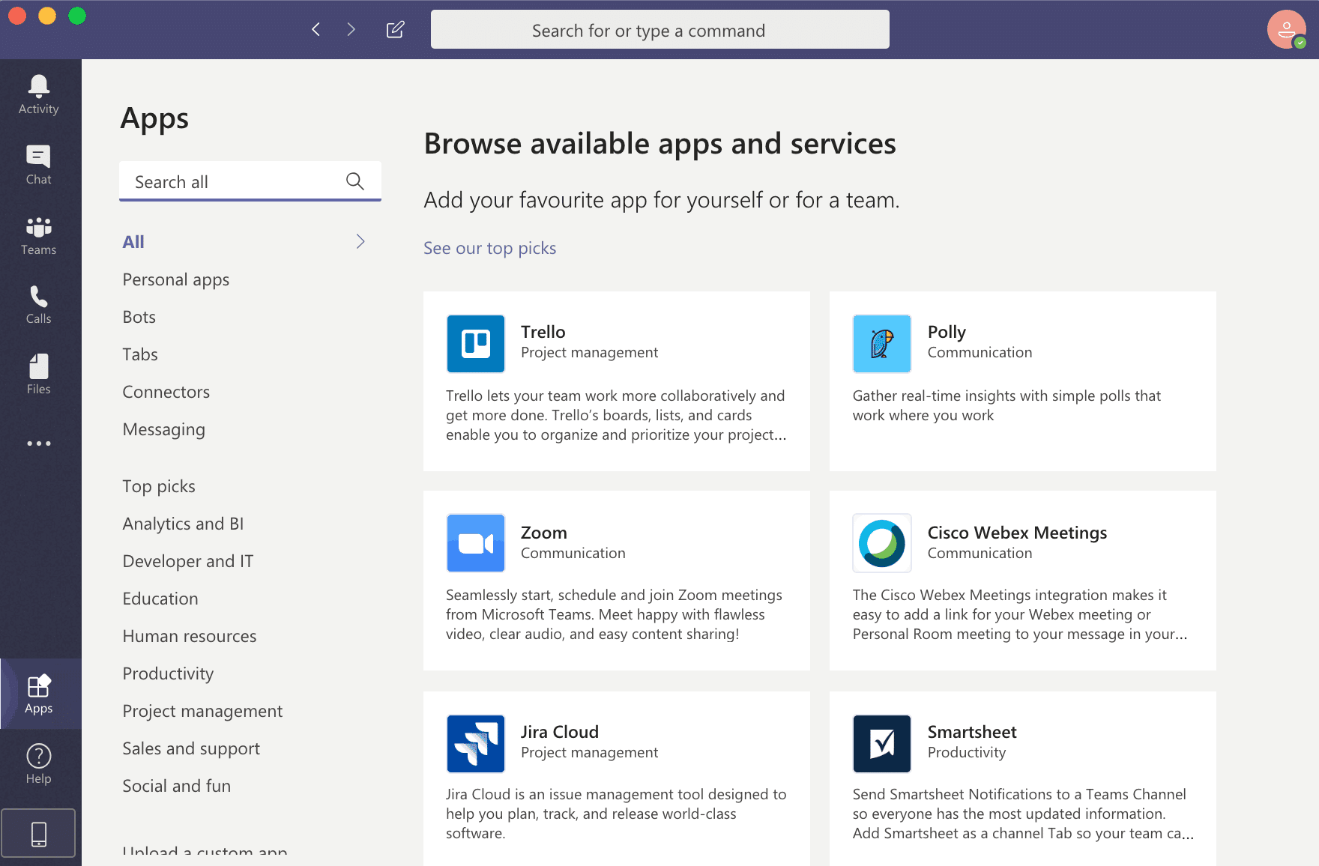Click the Search all input field
The height and width of the screenshot is (866, 1319).
pyautogui.click(x=232, y=181)
